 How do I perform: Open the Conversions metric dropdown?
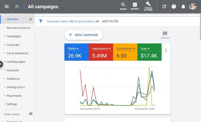[126, 49]
